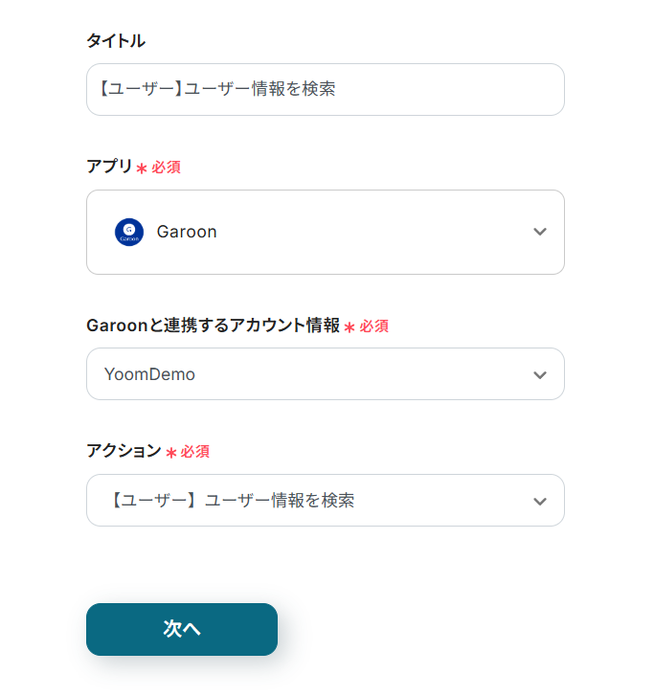Screen dimensions: 654x696
Task: Click the タイトル field label
Action: click(116, 40)
